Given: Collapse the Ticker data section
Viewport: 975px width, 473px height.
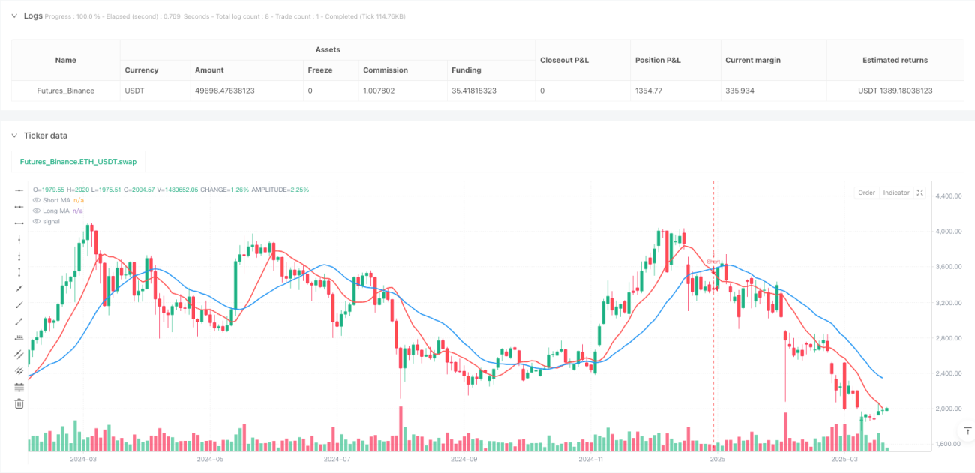Looking at the screenshot, I should [x=14, y=136].
